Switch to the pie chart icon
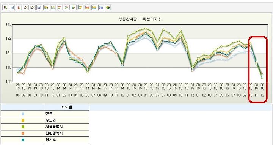Image resolution: width=273 pixels, height=145 pixels. click(x=108, y=8)
